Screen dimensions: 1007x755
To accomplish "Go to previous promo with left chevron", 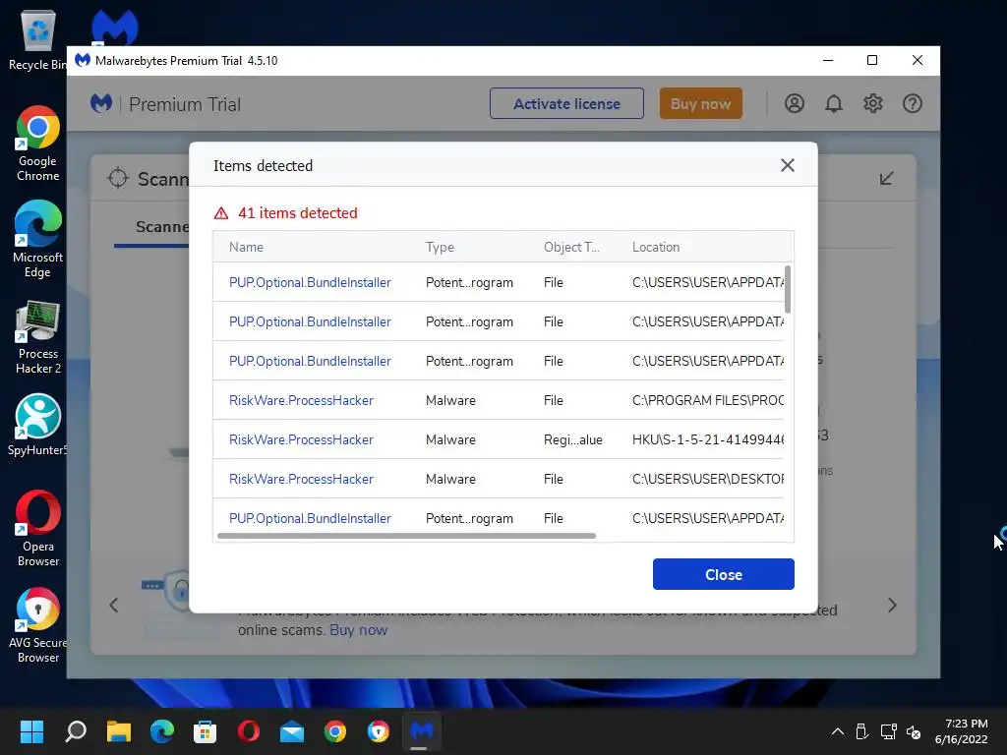I will pyautogui.click(x=114, y=605).
